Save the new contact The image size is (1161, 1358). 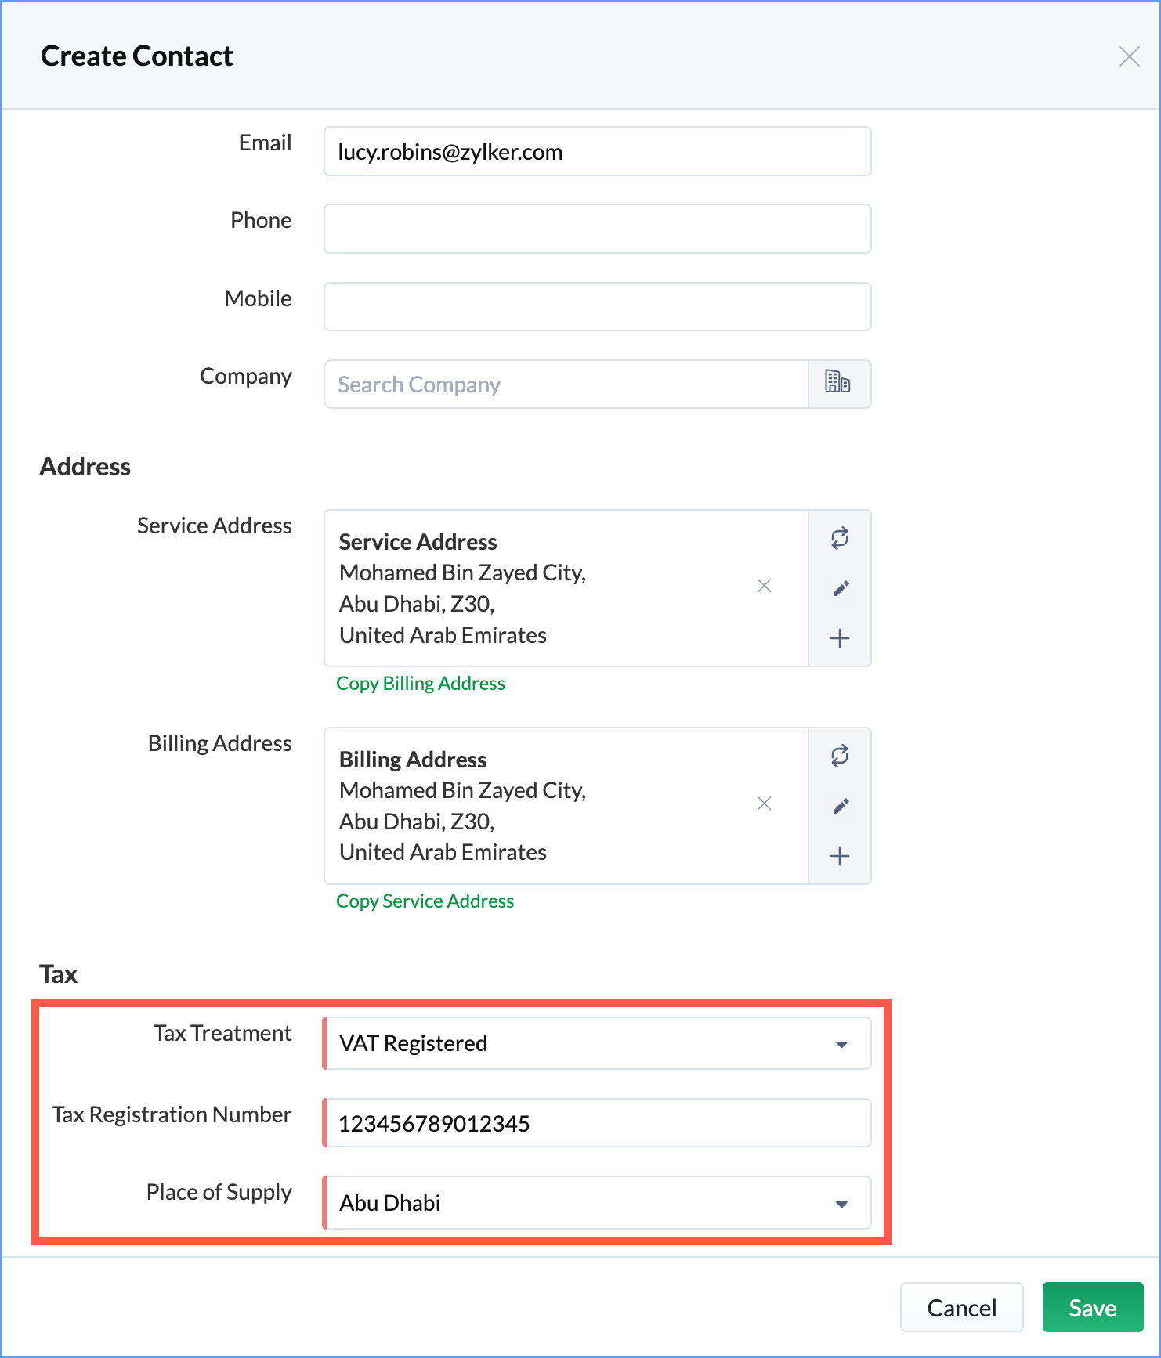[1093, 1307]
